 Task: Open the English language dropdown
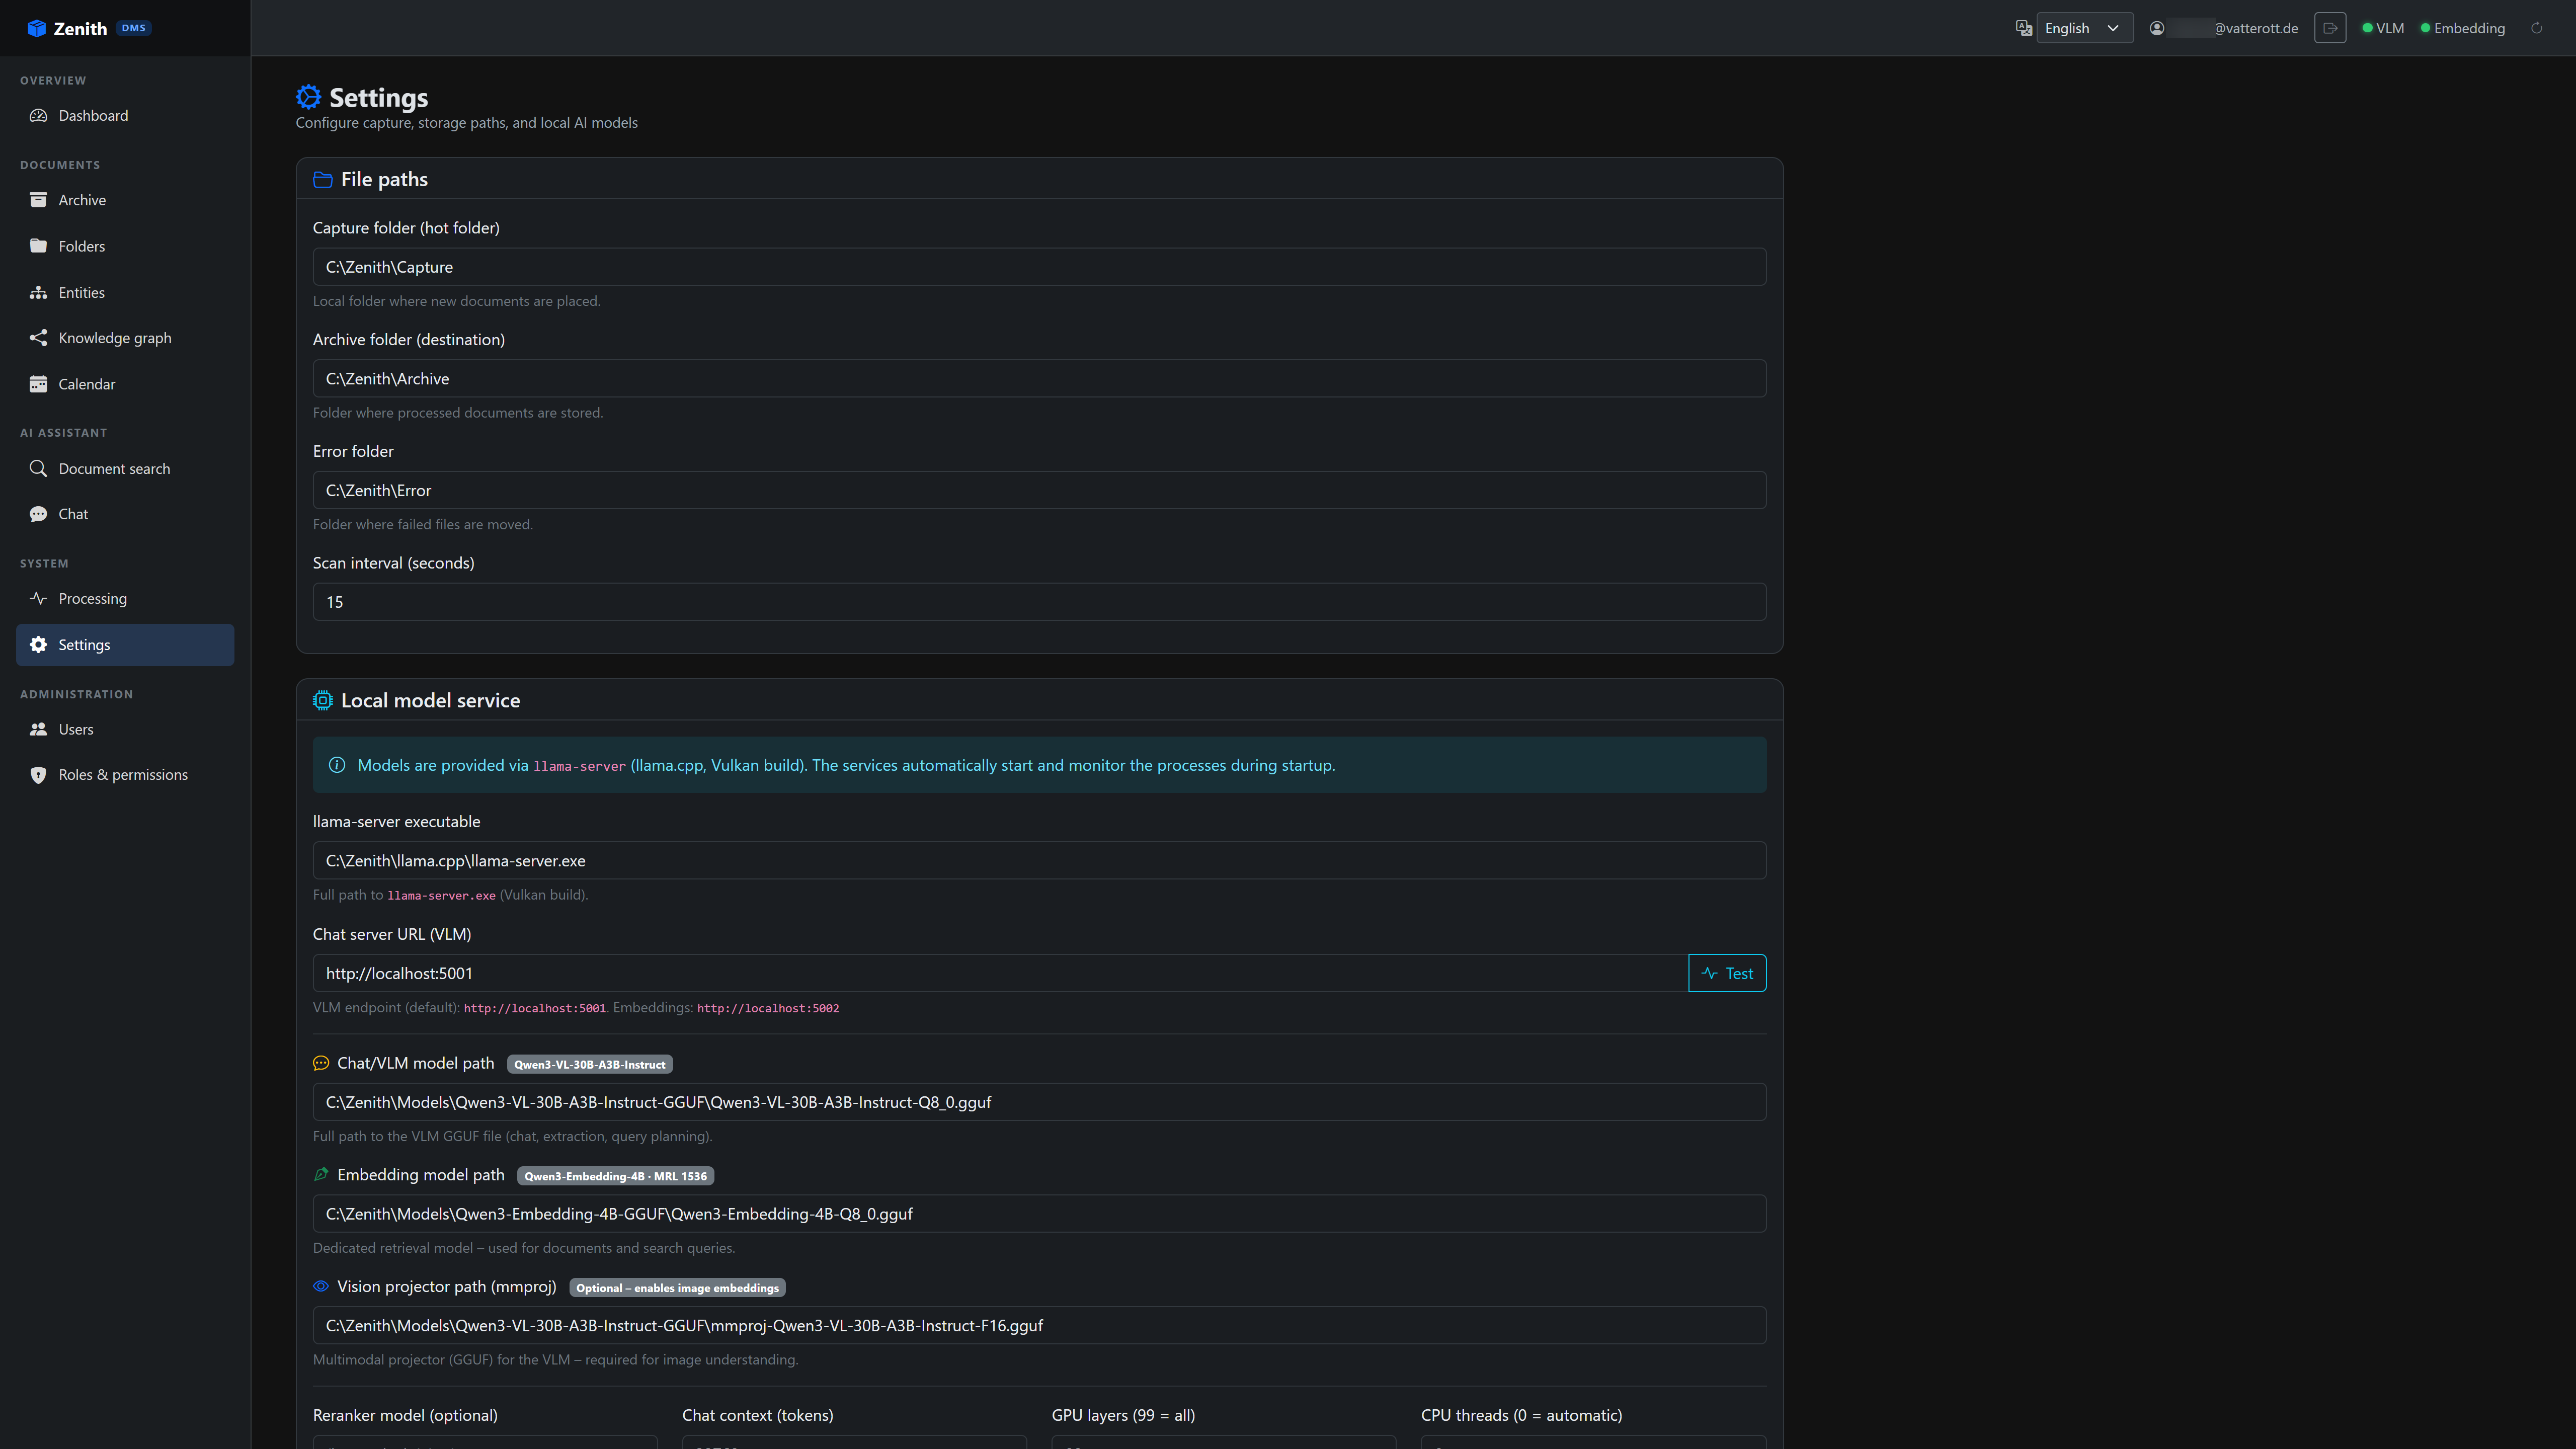click(x=2084, y=28)
